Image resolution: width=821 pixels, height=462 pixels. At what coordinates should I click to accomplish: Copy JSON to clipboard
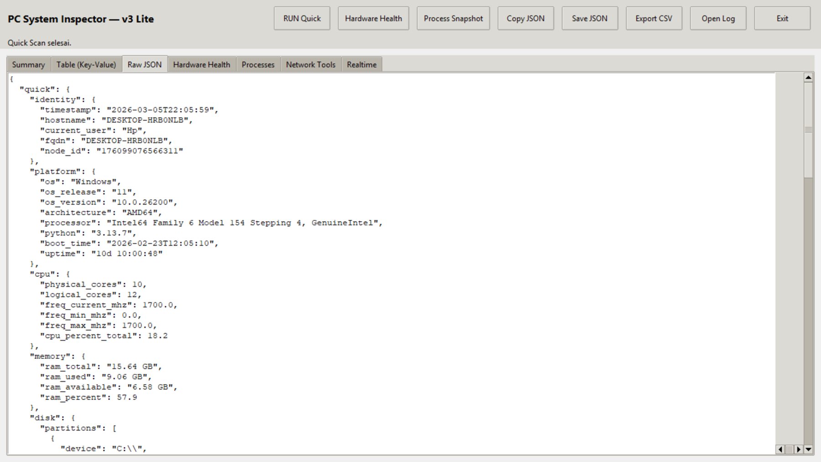[525, 19]
